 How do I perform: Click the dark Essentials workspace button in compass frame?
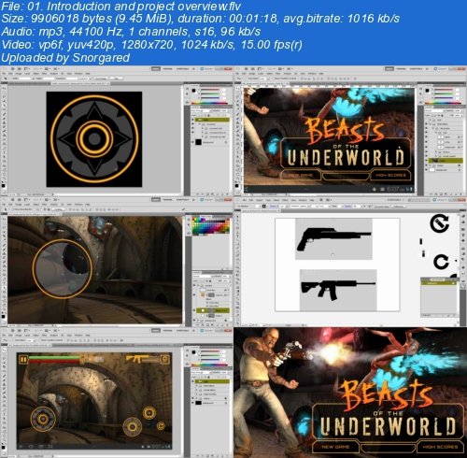point(156,69)
